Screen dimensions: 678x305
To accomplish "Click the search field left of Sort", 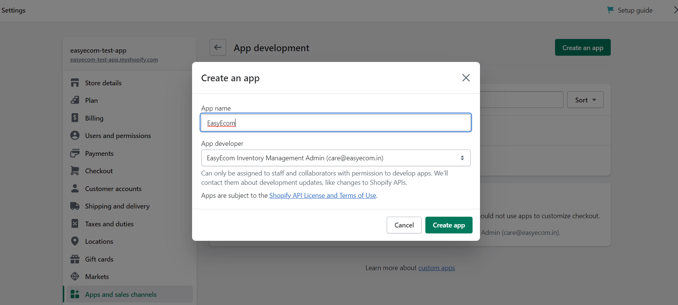I will (522, 100).
